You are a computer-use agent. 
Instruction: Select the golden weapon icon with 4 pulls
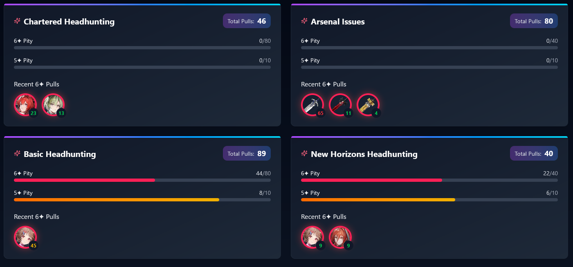[368, 105]
